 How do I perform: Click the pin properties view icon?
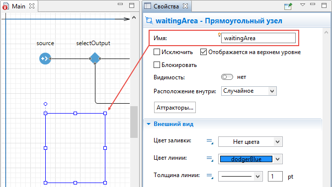[x=288, y=6]
